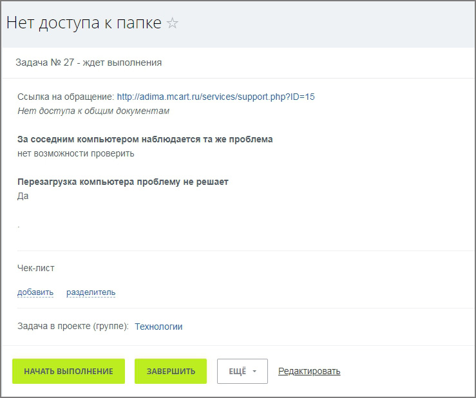Image resolution: width=476 pixels, height=398 pixels.
Task: Add a checklist item via "добавить"
Action: tap(35, 292)
